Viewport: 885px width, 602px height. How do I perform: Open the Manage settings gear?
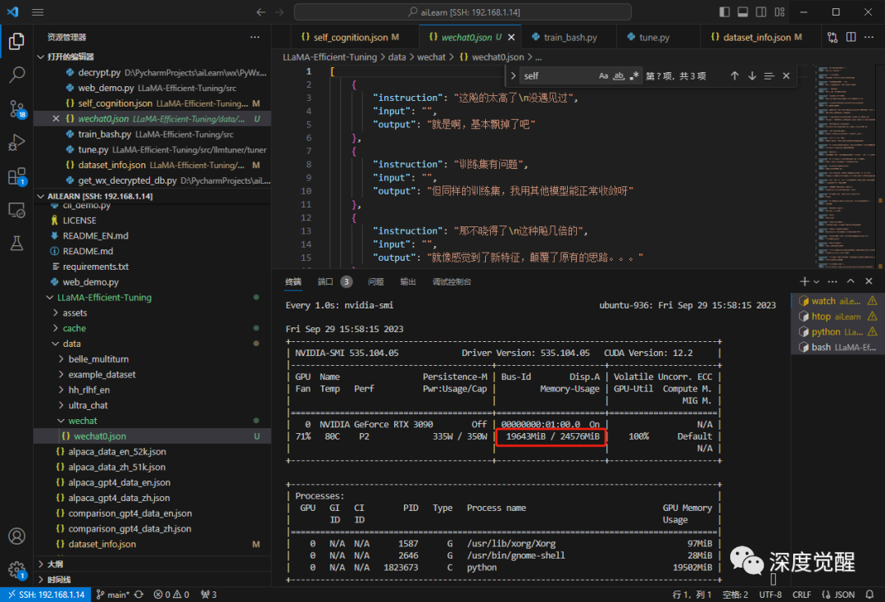pos(16,570)
